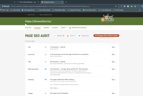Open the Home - Slab bookmark
The width and height of the screenshot is (143, 96).
coord(4,10)
